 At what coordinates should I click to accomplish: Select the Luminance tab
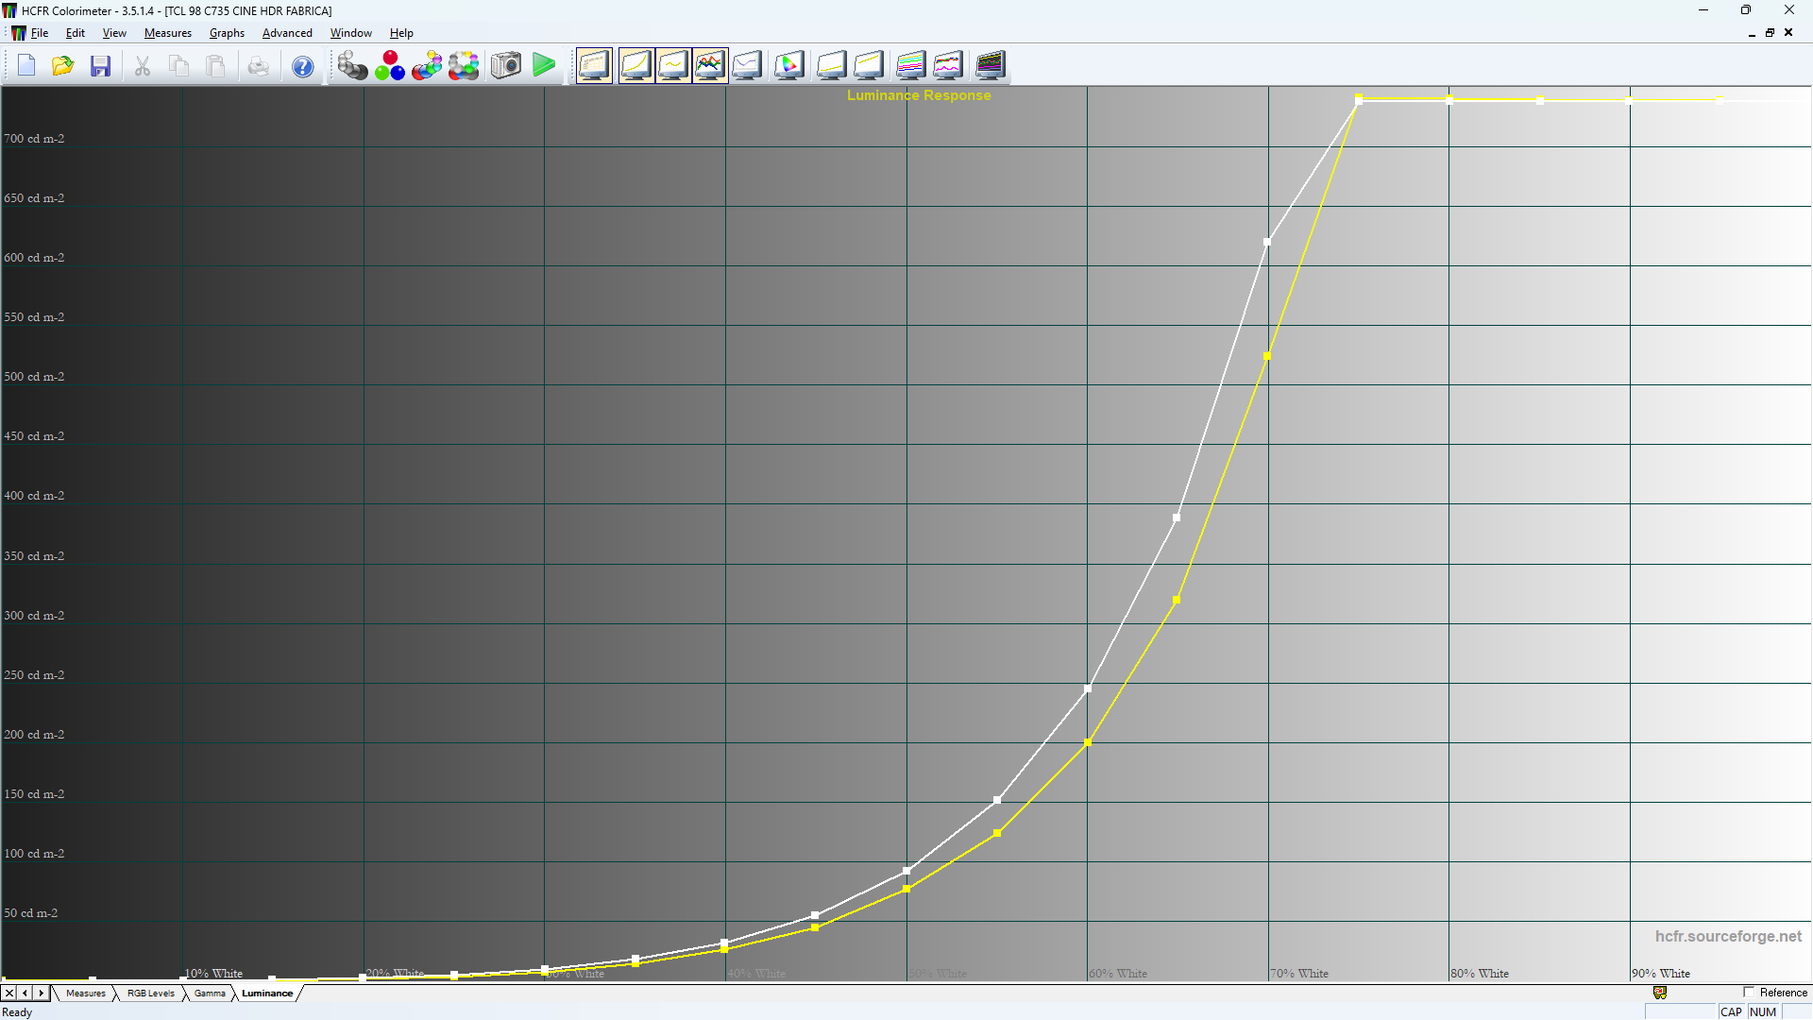pyautogui.click(x=267, y=994)
